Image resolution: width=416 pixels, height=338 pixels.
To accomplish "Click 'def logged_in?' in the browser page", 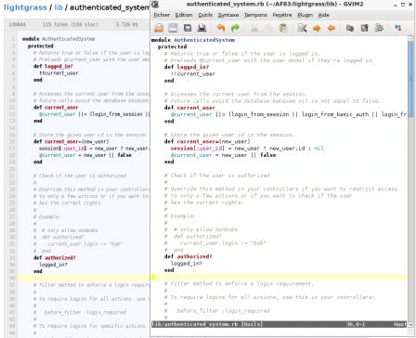I will (x=53, y=66).
